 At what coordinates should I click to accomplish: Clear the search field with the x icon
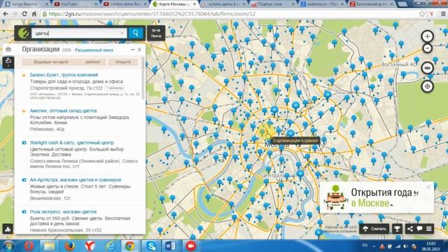point(122,33)
